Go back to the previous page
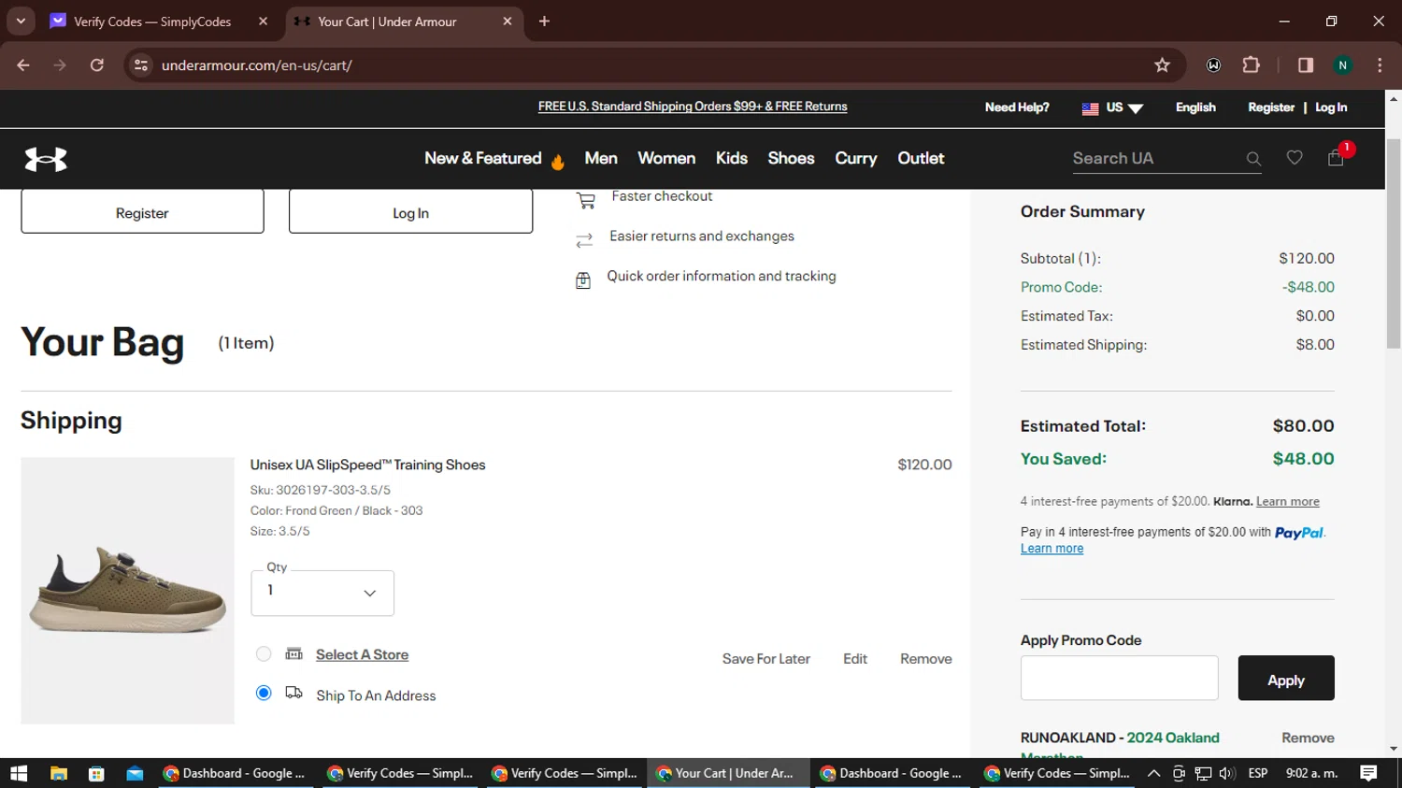The width and height of the screenshot is (1402, 788). click(x=23, y=64)
